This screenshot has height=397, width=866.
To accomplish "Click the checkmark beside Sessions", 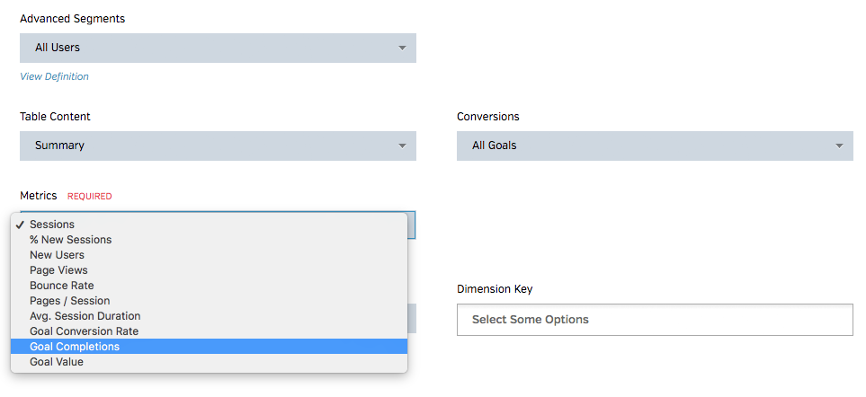I will click(x=20, y=225).
